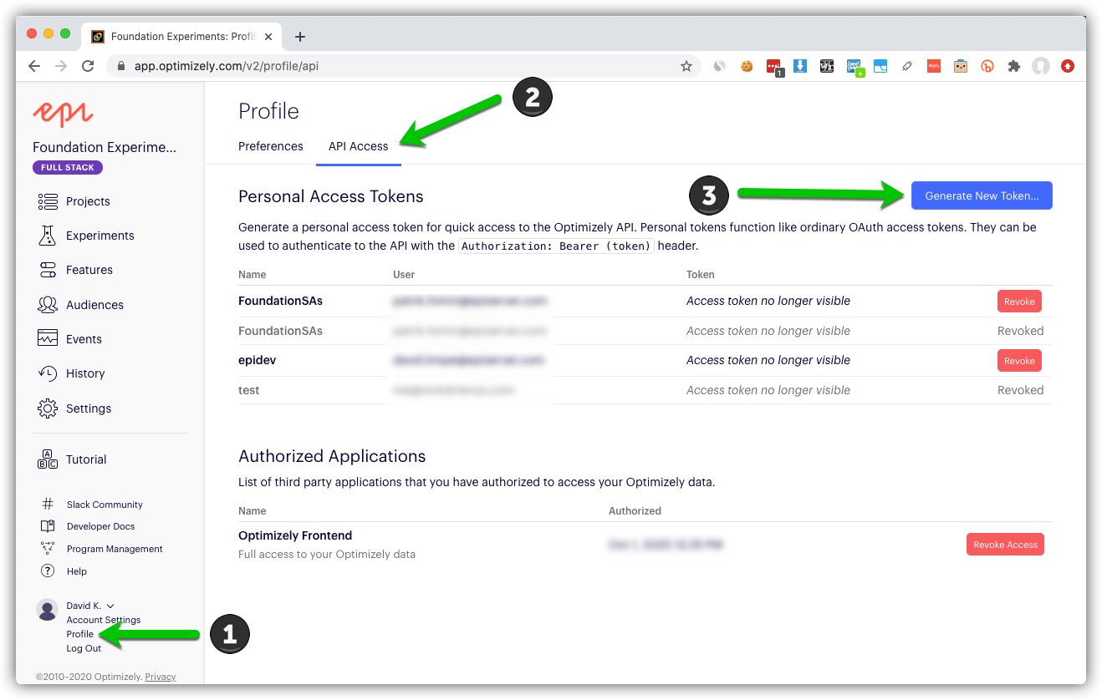Image resolution: width=1102 pixels, height=700 pixels.
Task: Open the History clock icon
Action: pyautogui.click(x=48, y=373)
